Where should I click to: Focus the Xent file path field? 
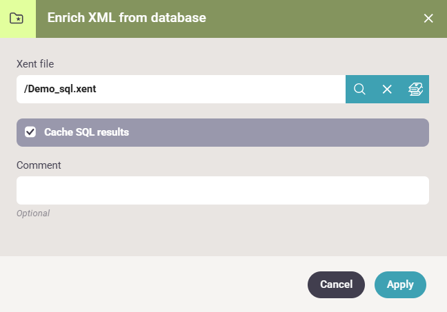[181, 89]
